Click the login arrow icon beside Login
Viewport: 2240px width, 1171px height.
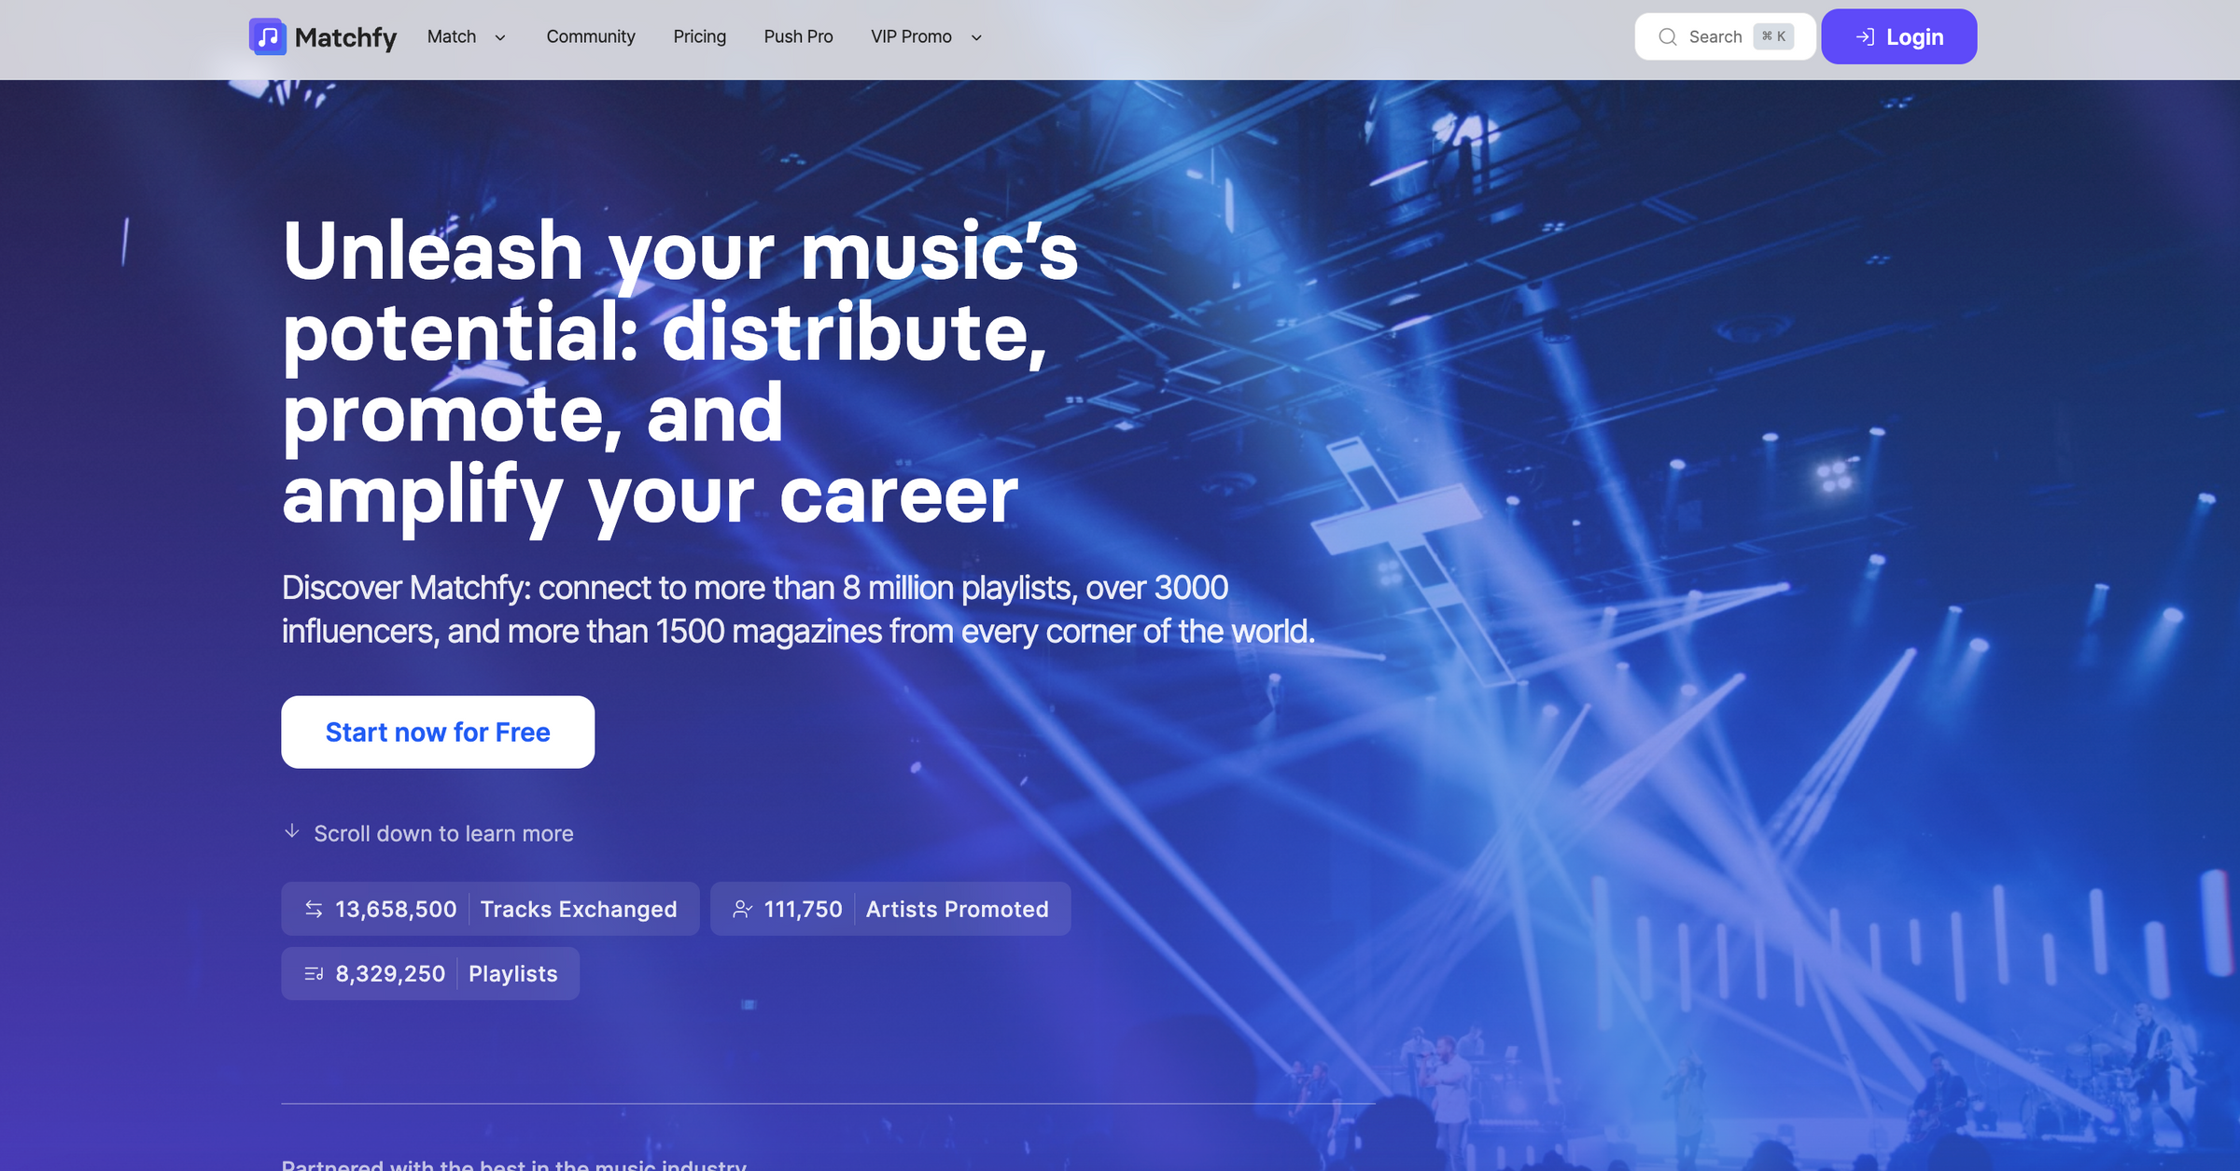(1865, 36)
